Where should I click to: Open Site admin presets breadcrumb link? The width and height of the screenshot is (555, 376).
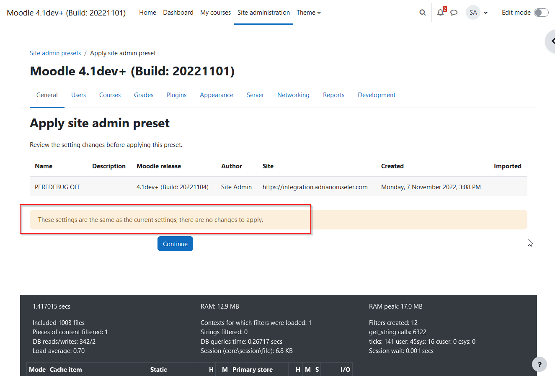[55, 53]
